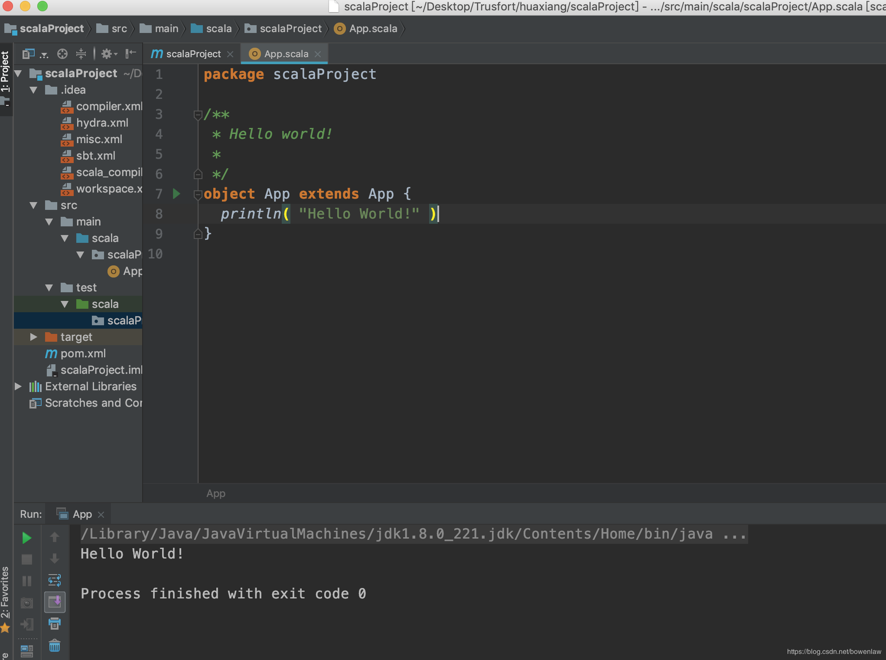This screenshot has height=660, width=886.
Task: Click the Exit icon in Run panel
Action: tap(27, 624)
